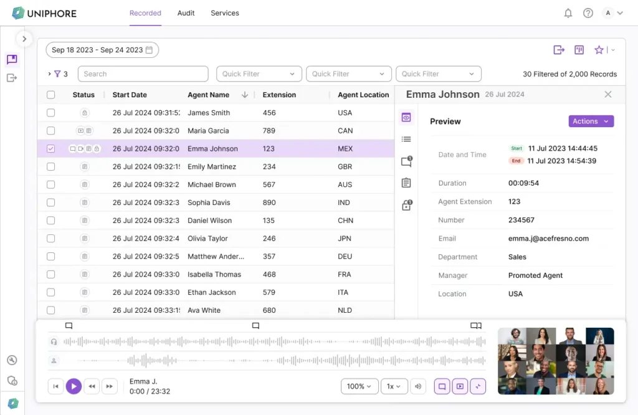Screen dimensions: 638x415
Task: Switch to the Audit tab
Action: coord(186,13)
